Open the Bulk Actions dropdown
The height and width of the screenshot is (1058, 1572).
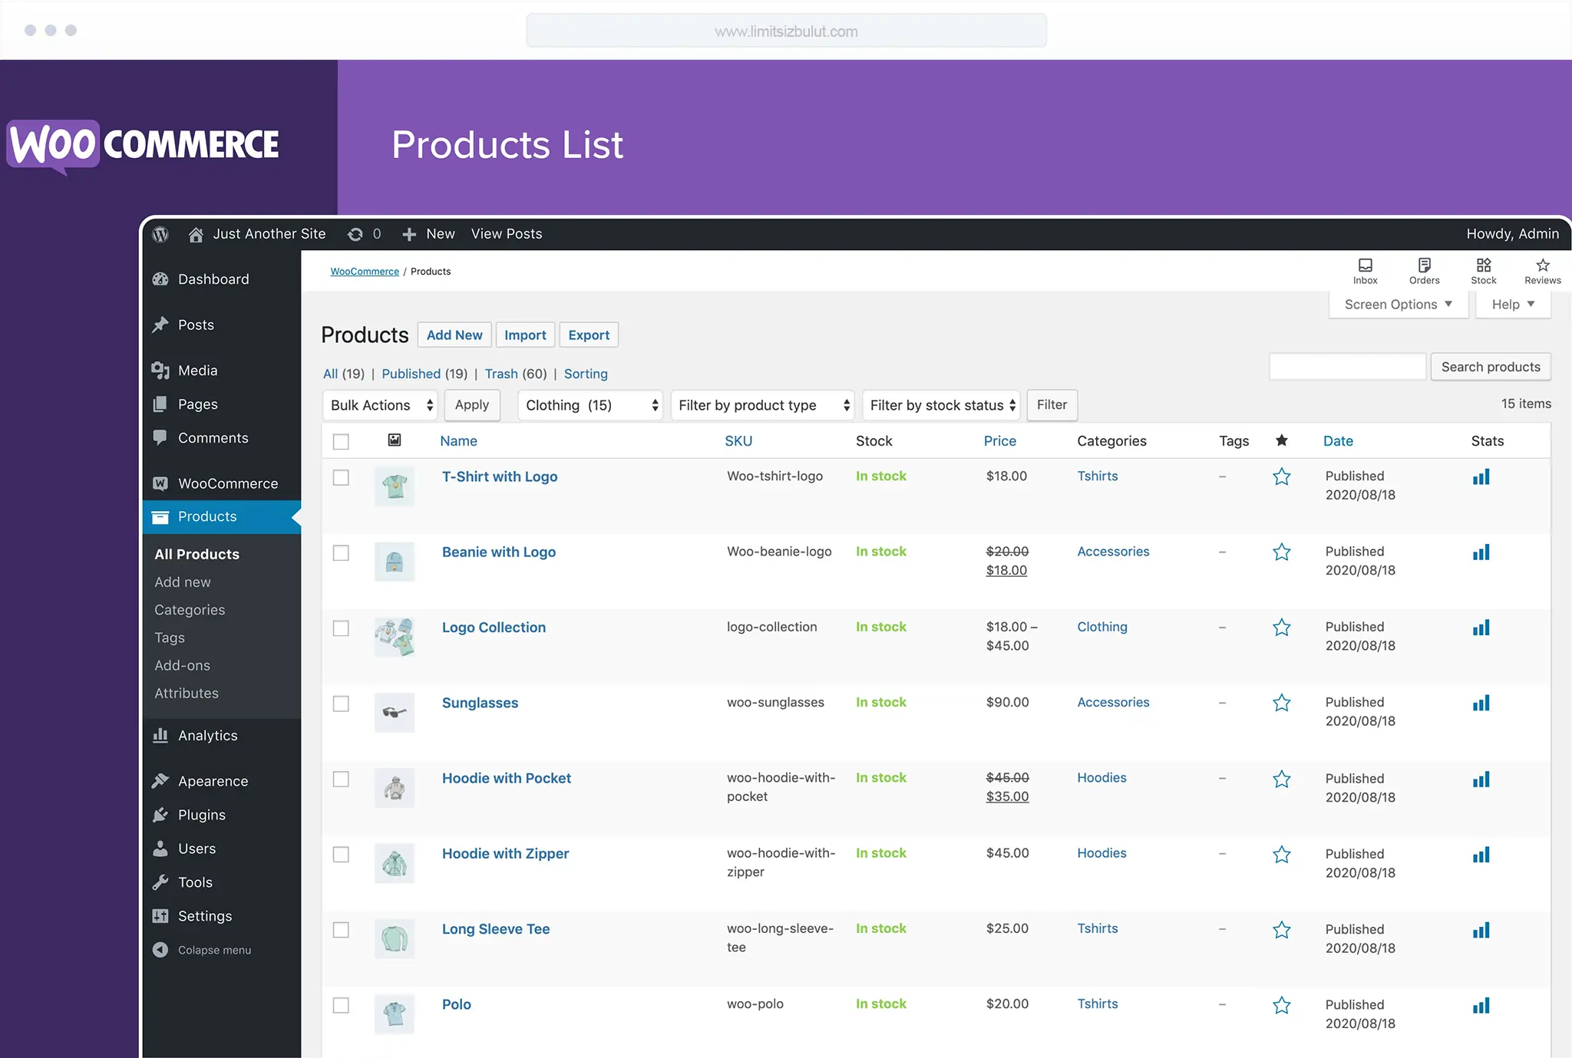point(380,405)
